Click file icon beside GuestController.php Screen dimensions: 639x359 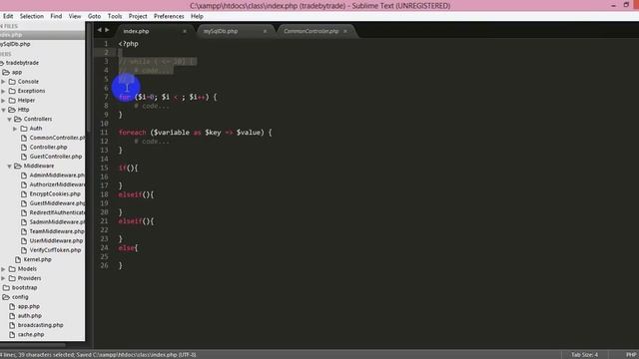pos(24,157)
